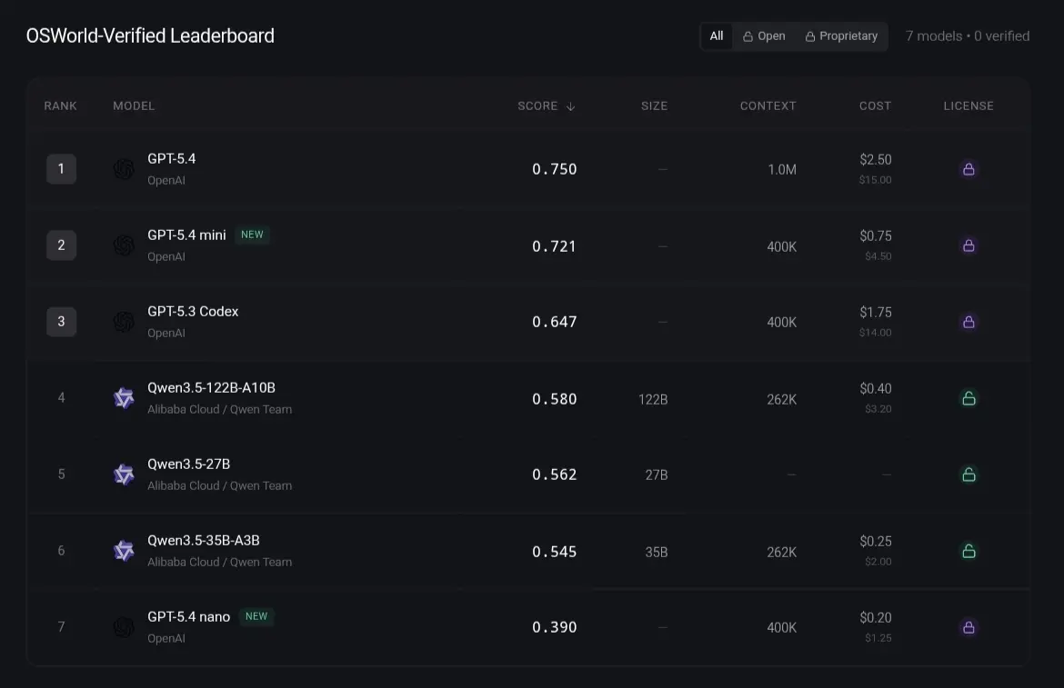Click the score 0.580
The height and width of the screenshot is (688, 1064).
point(555,399)
